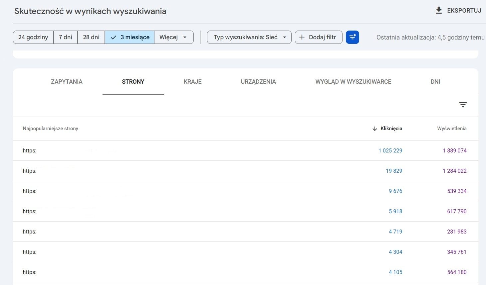Click the clicks value 4 304
Viewport: 486px width, 285px height.
[x=395, y=252]
